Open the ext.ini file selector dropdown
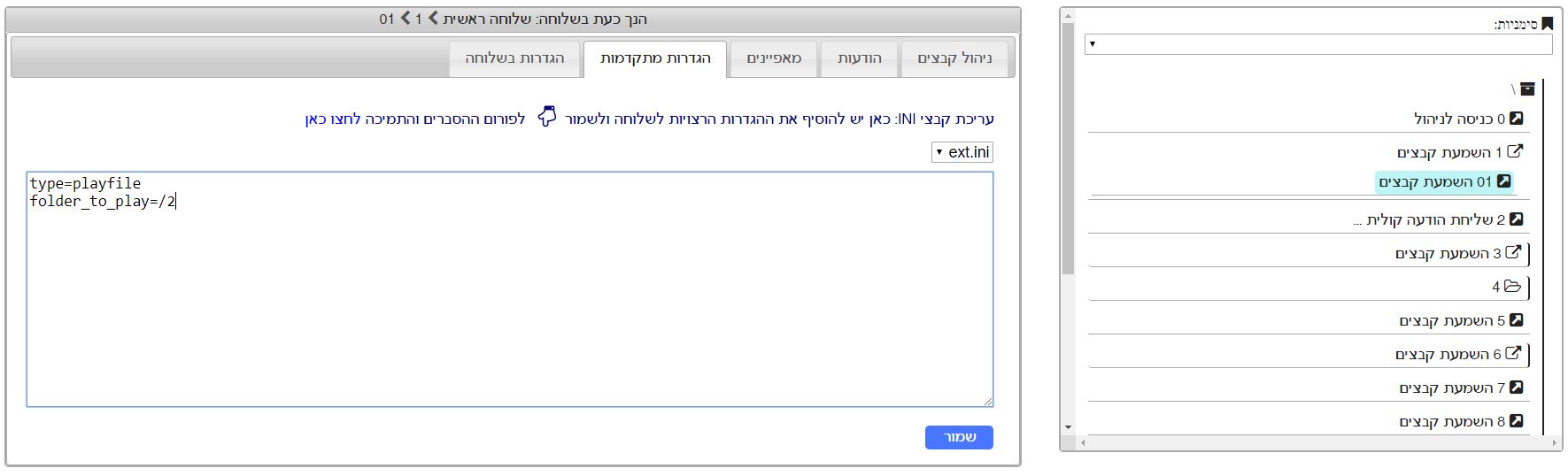 pyautogui.click(x=962, y=152)
